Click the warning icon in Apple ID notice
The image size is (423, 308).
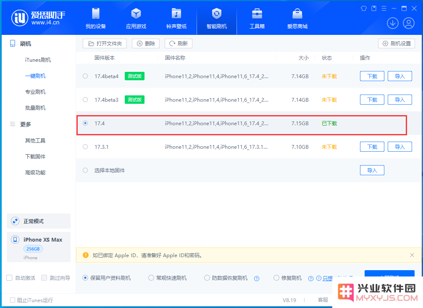pyautogui.click(x=86, y=255)
